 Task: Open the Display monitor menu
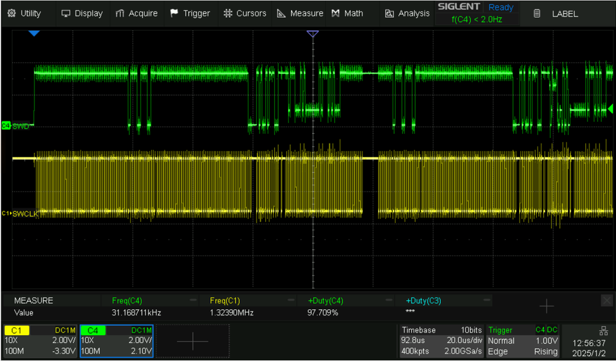(x=82, y=14)
